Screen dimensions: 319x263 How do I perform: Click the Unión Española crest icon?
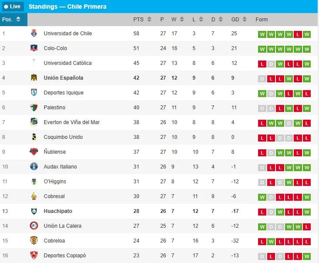pos(34,78)
